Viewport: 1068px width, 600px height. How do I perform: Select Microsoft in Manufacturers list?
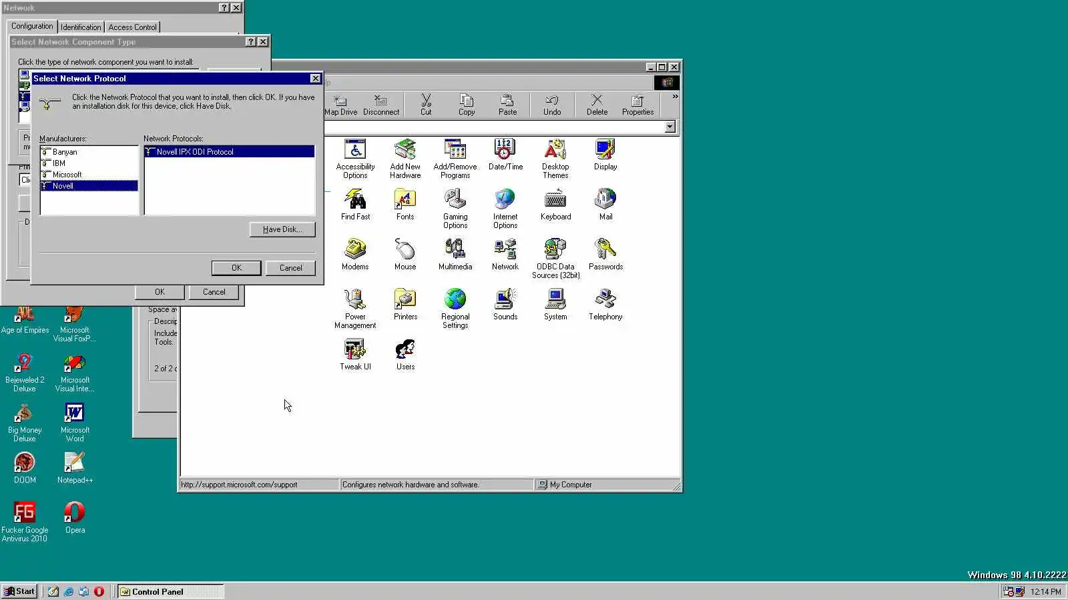click(x=89, y=175)
